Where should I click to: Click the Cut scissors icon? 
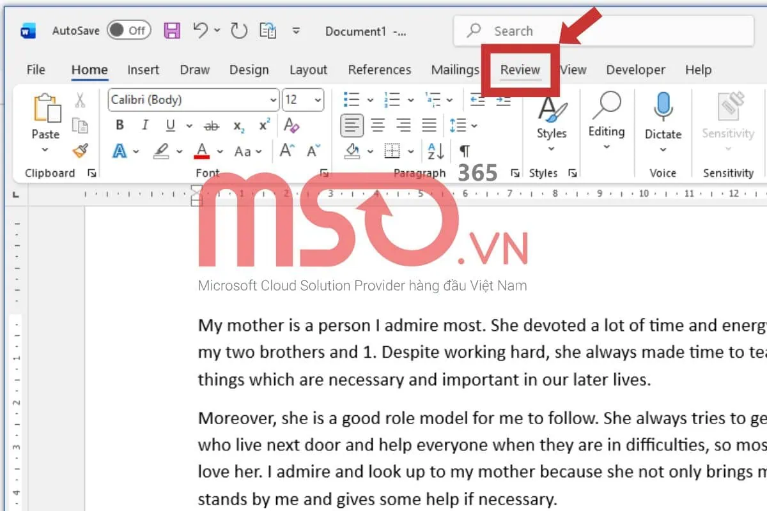[x=80, y=100]
